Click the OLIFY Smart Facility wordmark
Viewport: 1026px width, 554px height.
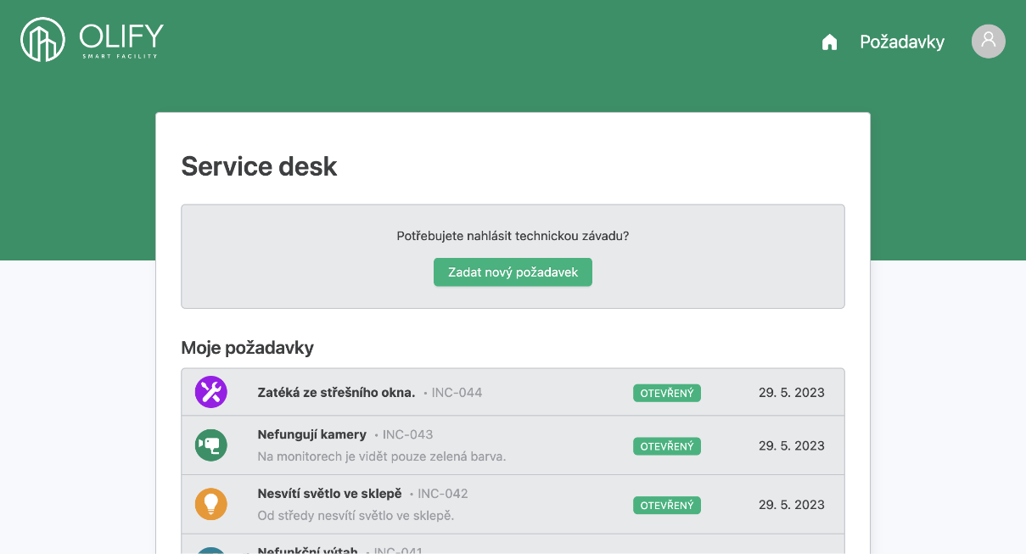(x=121, y=40)
